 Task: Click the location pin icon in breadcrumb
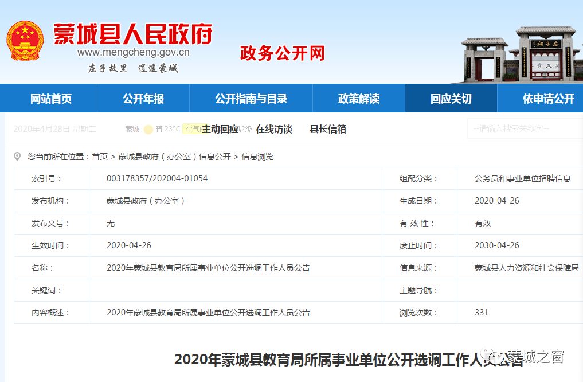tap(17, 157)
